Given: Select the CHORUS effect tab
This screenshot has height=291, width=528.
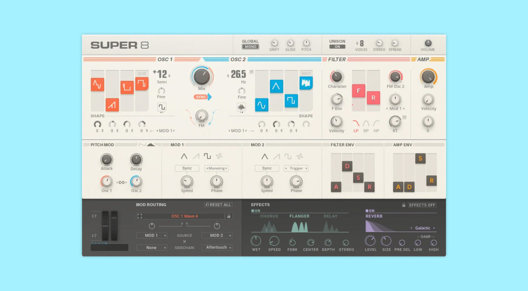Looking at the screenshot, I should coord(269,216).
